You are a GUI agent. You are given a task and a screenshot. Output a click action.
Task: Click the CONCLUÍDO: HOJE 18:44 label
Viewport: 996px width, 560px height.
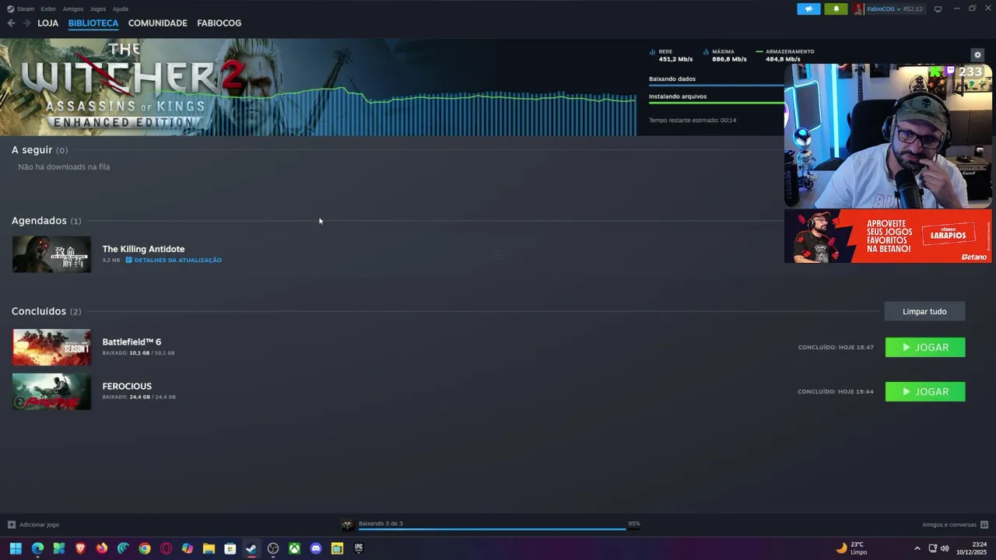(x=836, y=392)
